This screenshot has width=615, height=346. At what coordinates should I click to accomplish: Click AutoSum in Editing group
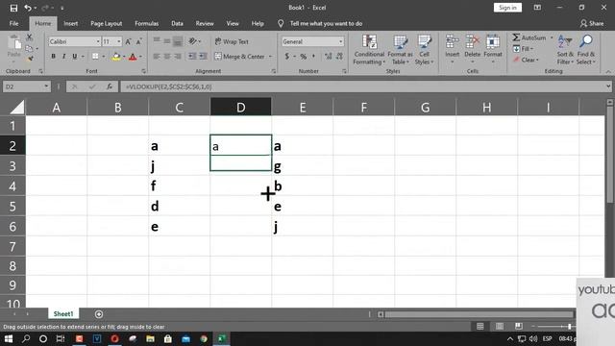529,37
